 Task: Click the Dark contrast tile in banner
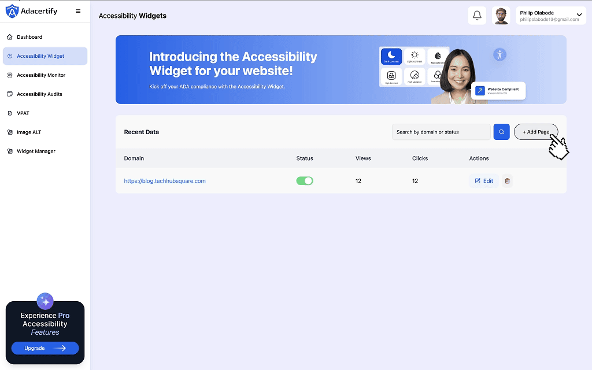coord(391,57)
